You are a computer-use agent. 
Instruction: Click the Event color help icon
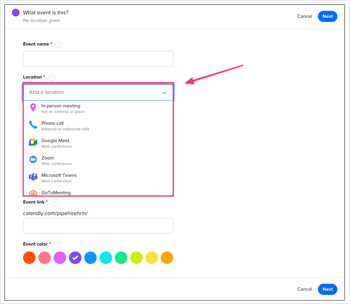point(57,244)
